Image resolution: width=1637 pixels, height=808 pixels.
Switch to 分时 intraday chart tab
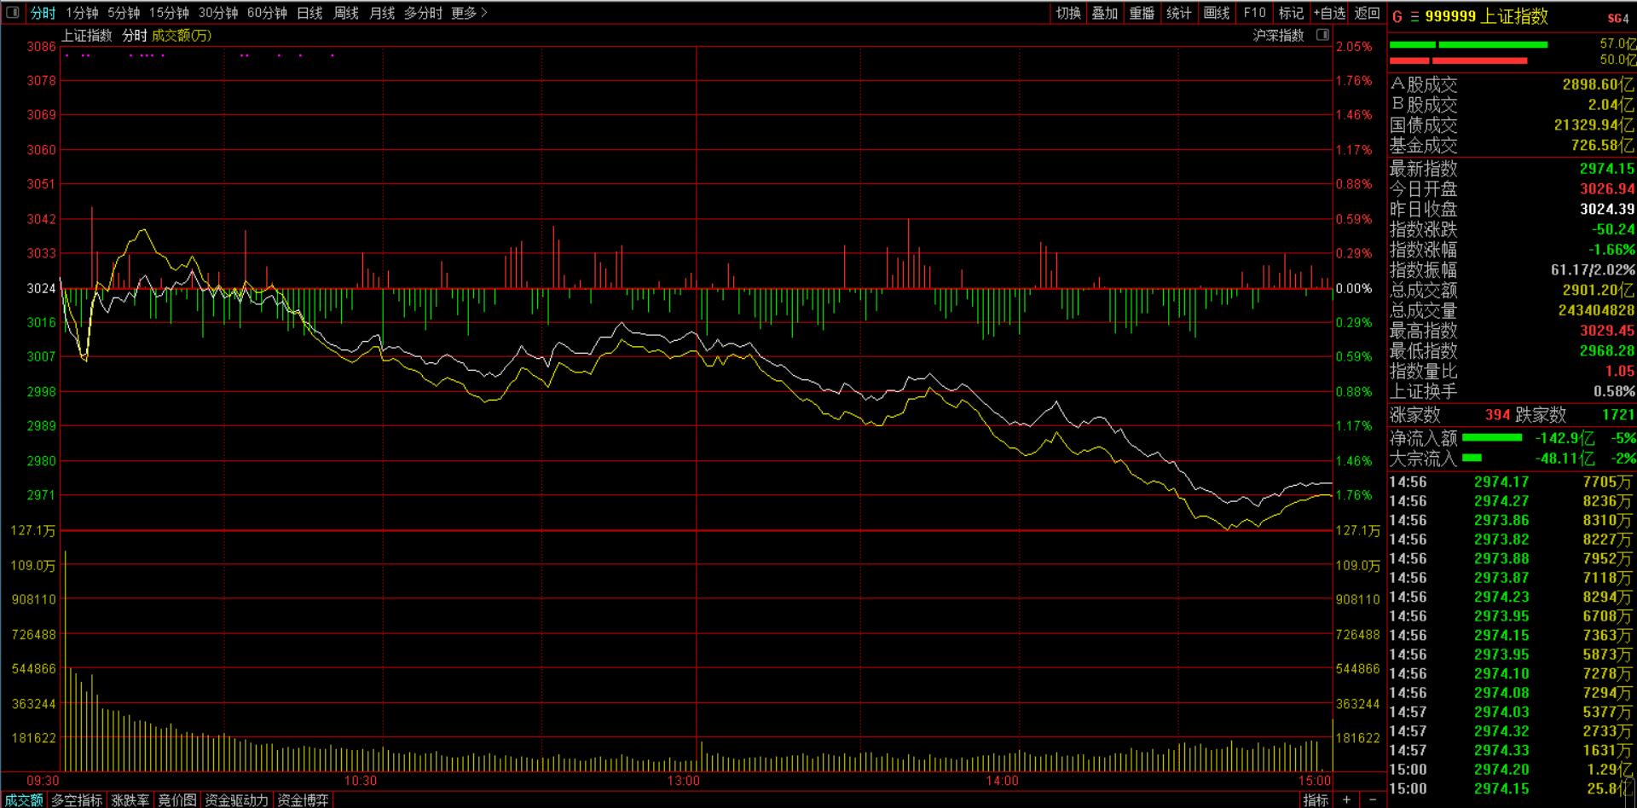[x=43, y=13]
